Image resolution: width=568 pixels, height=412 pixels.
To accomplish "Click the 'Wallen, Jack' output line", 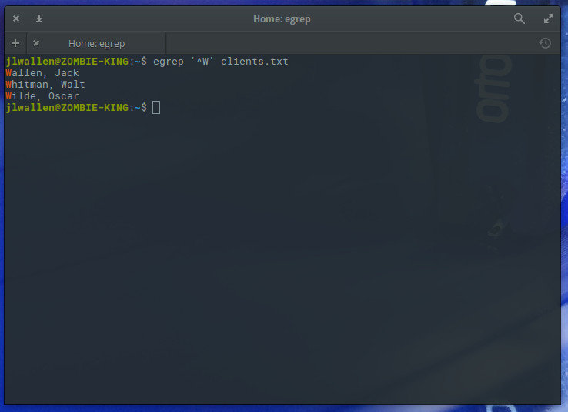I will click(42, 73).
